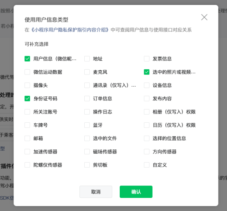Uncheck the 选中的照片或视频 checkbox
Image resolution: width=227 pixels, height=211 pixels.
(x=147, y=72)
